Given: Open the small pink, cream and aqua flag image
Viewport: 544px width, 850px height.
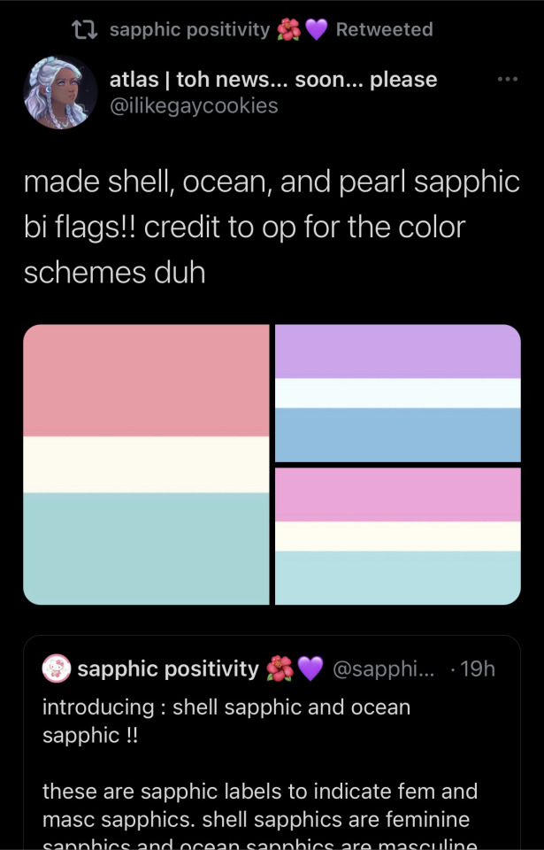Looking at the screenshot, I should tap(398, 537).
